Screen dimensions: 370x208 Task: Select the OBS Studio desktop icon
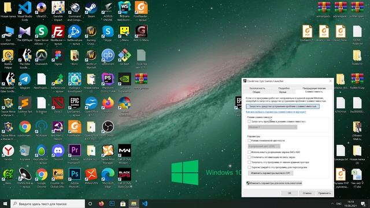[108, 129]
